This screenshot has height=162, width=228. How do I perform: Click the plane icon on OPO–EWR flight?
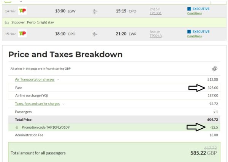95,34
